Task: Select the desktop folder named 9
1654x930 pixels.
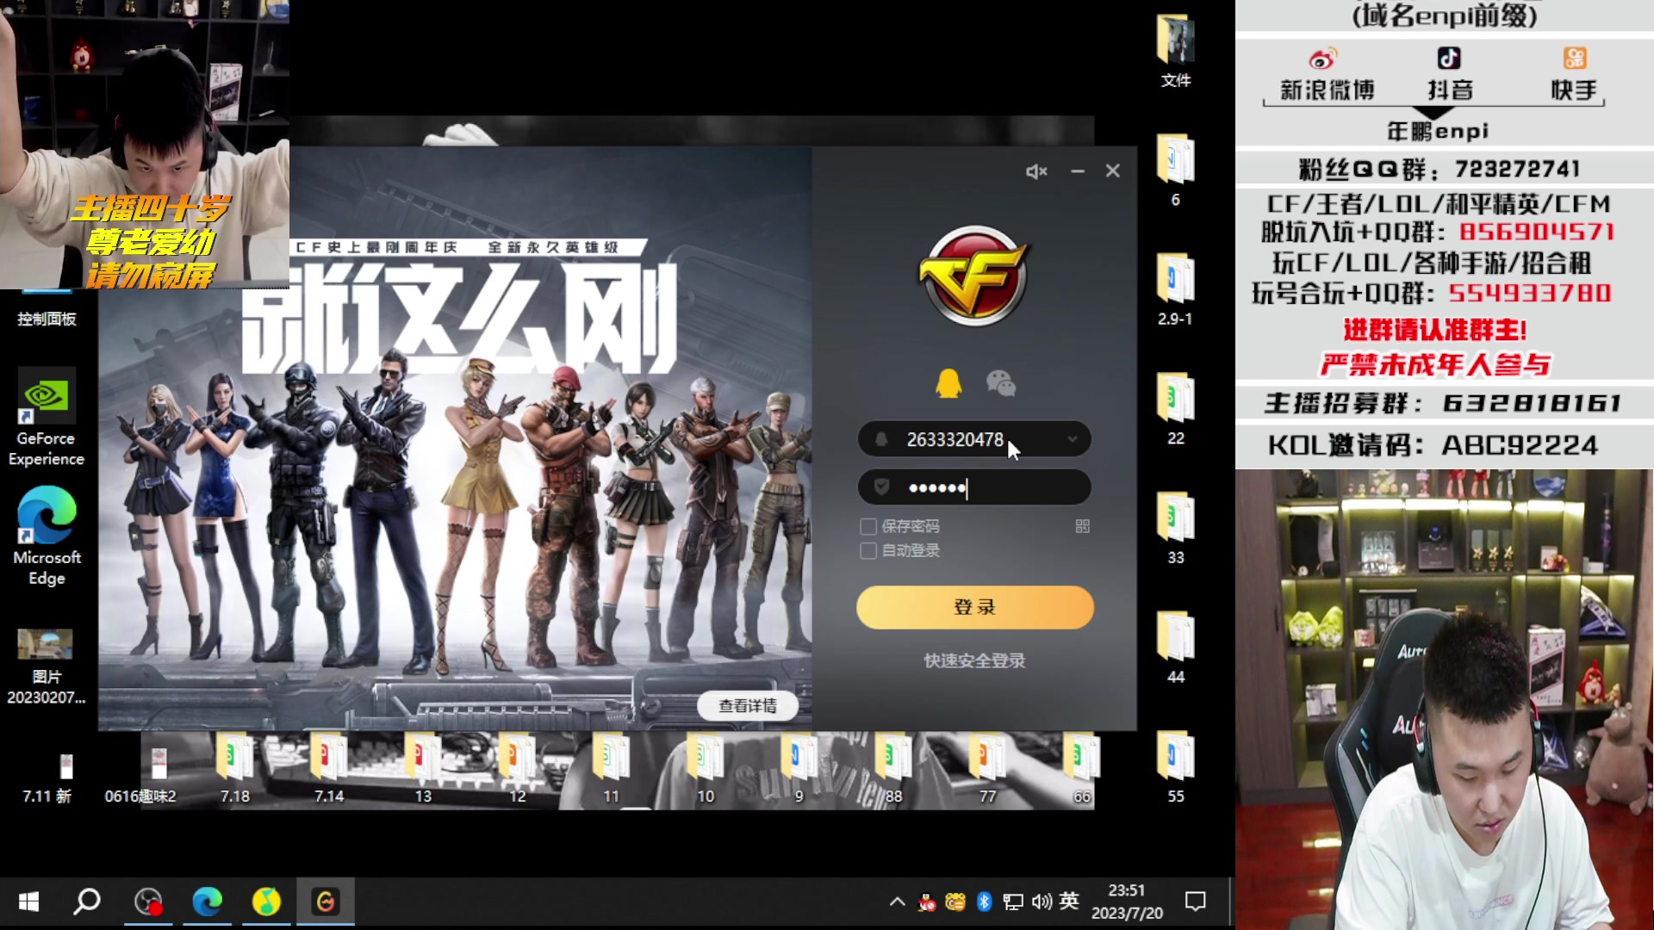Action: 799,768
